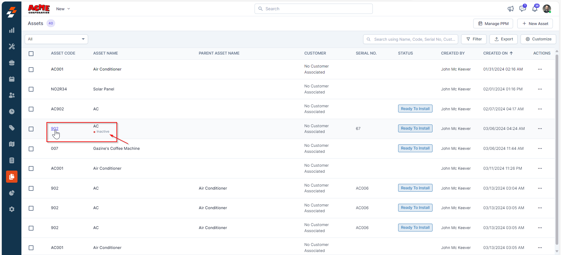This screenshot has height=255, width=561.
Task: Open the New dropdown beside Acme logo
Action: 63,9
